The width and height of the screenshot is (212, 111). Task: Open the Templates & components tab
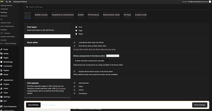click(63, 15)
